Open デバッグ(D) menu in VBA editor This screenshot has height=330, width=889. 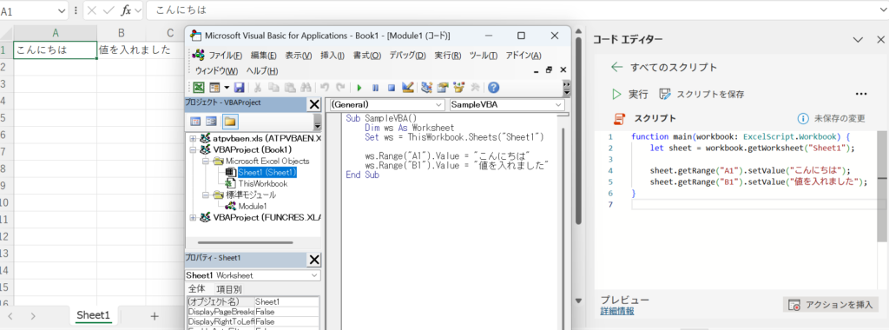coord(407,56)
